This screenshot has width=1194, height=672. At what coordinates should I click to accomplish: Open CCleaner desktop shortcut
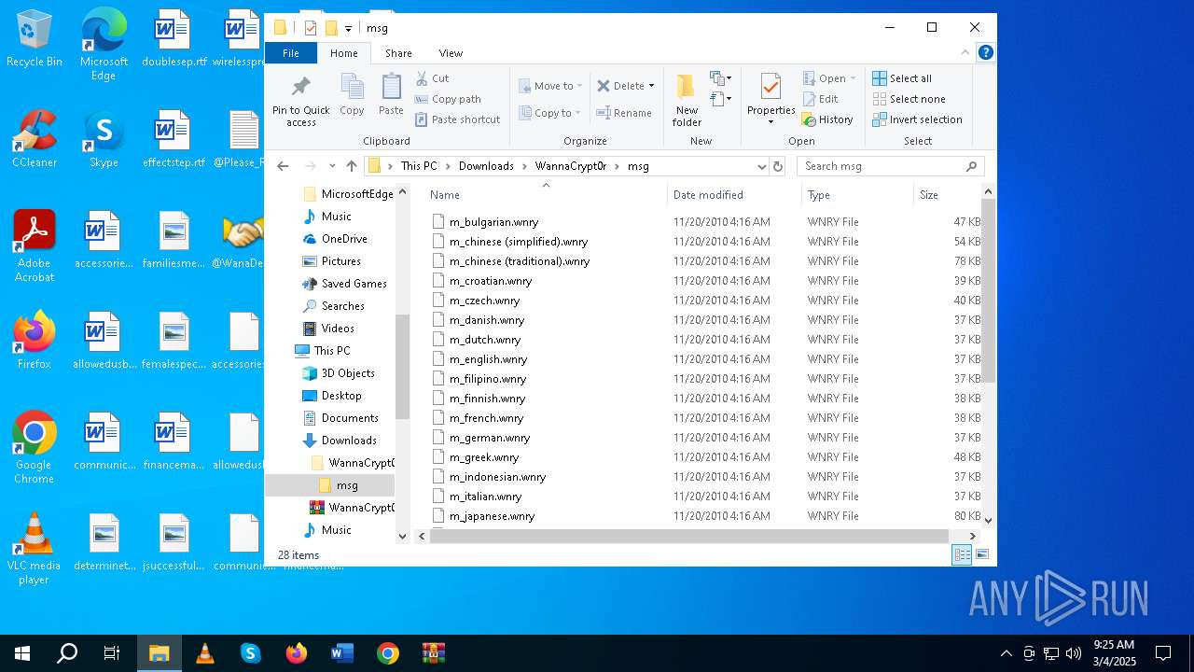35,140
